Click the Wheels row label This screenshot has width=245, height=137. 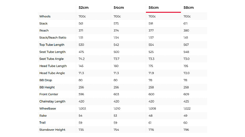(x=45, y=16)
